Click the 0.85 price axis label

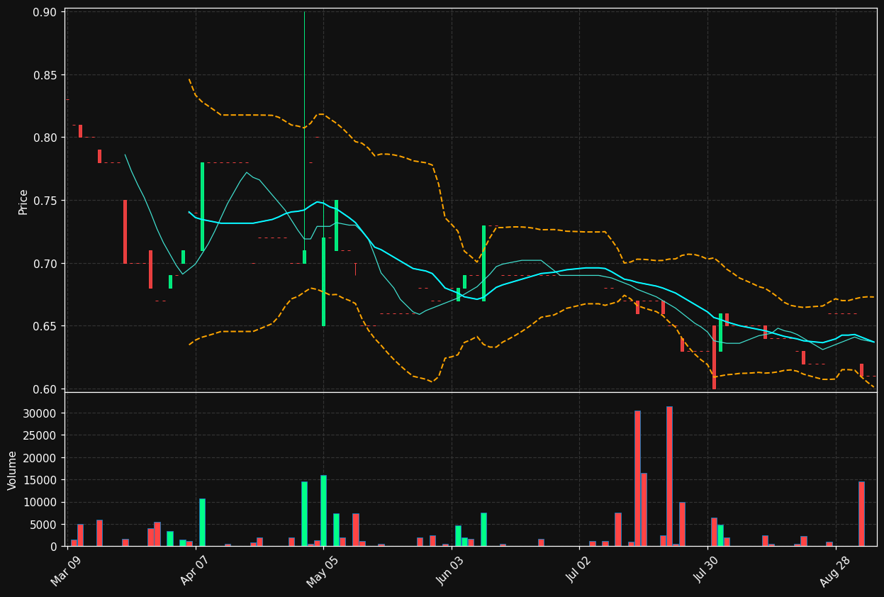[46, 75]
